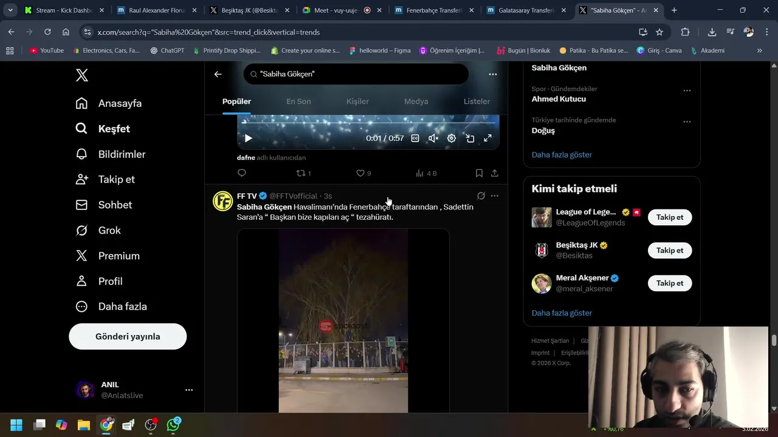The width and height of the screenshot is (778, 437).
Task: Switch to Fenerbahçe Transfer tab
Action: (x=434, y=10)
